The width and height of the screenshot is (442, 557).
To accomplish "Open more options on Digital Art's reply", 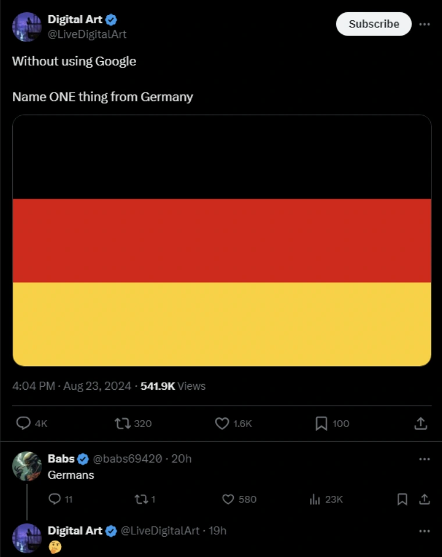I will 425,531.
